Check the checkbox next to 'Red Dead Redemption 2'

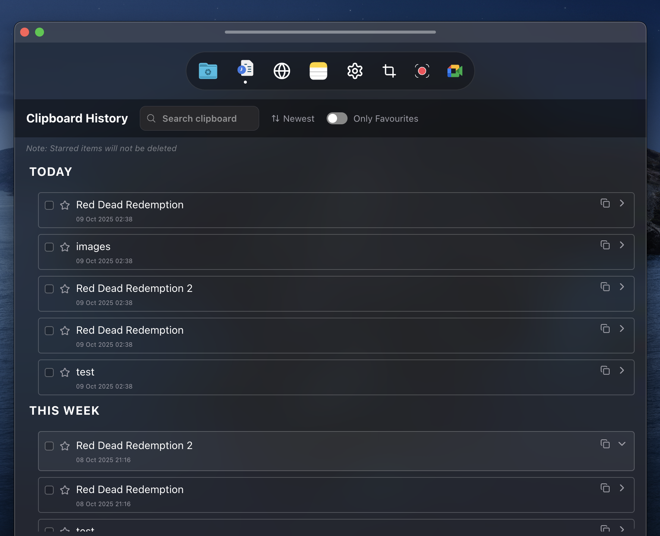49,289
